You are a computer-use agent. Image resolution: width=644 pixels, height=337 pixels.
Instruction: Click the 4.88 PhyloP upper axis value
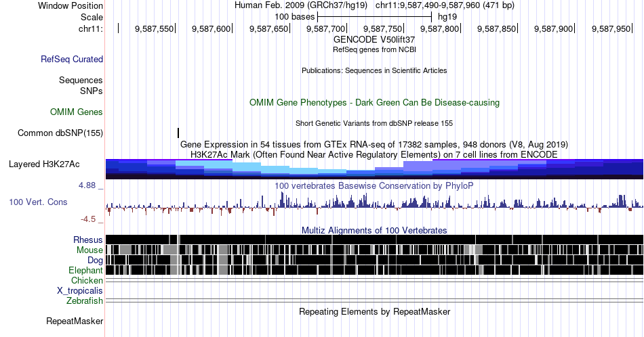pos(87,185)
